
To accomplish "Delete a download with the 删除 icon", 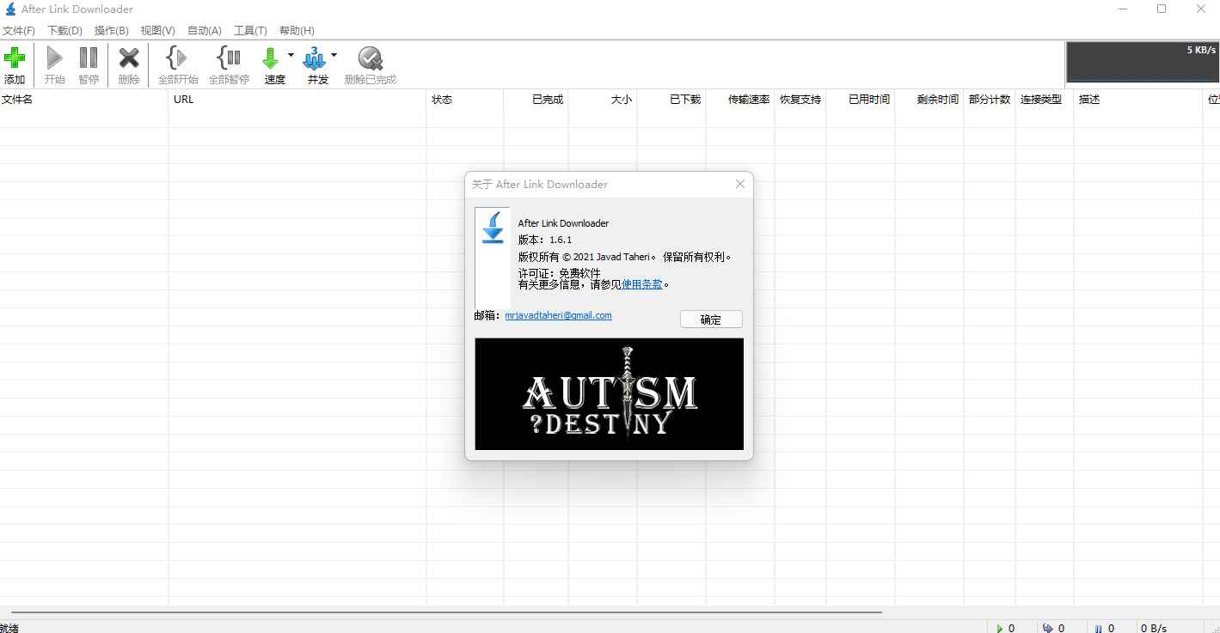I will point(128,64).
